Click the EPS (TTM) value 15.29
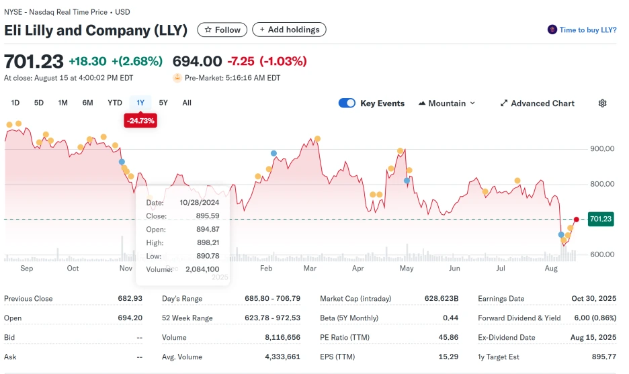The image size is (629, 374). point(448,357)
